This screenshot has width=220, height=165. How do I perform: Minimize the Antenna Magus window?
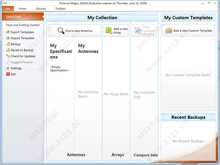[x=203, y=3]
